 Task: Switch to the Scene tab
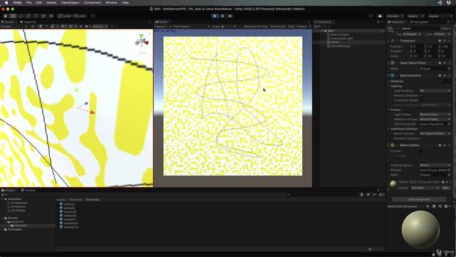tap(8, 22)
